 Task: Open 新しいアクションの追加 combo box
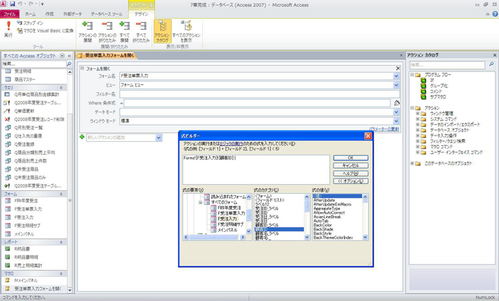[124, 138]
